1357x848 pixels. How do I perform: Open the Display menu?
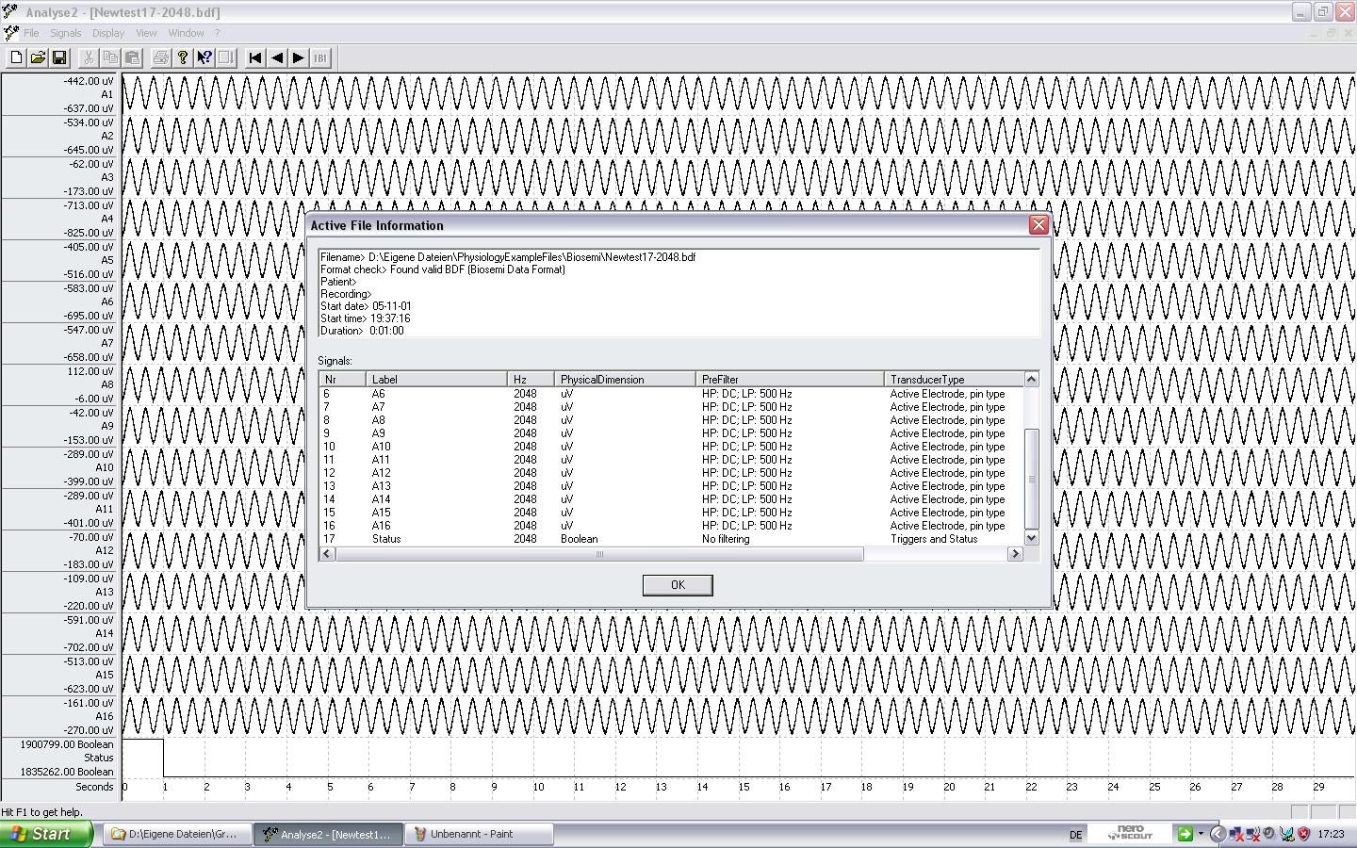click(x=107, y=32)
